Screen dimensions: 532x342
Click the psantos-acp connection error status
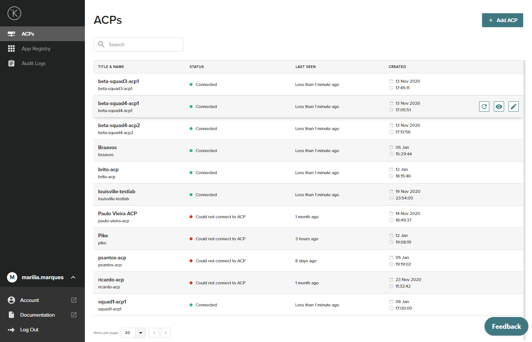pyautogui.click(x=218, y=261)
